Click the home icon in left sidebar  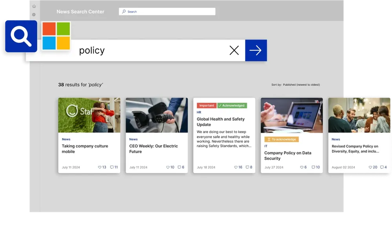point(34,6)
